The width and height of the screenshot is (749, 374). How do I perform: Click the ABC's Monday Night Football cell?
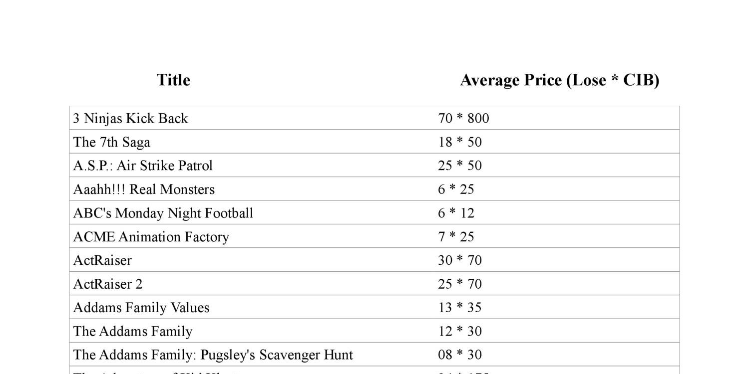pos(163,213)
